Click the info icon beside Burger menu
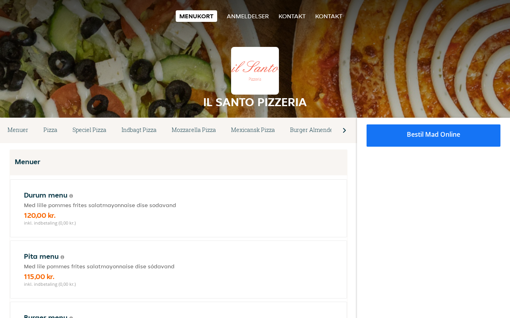The width and height of the screenshot is (510, 318). pyautogui.click(x=71, y=317)
